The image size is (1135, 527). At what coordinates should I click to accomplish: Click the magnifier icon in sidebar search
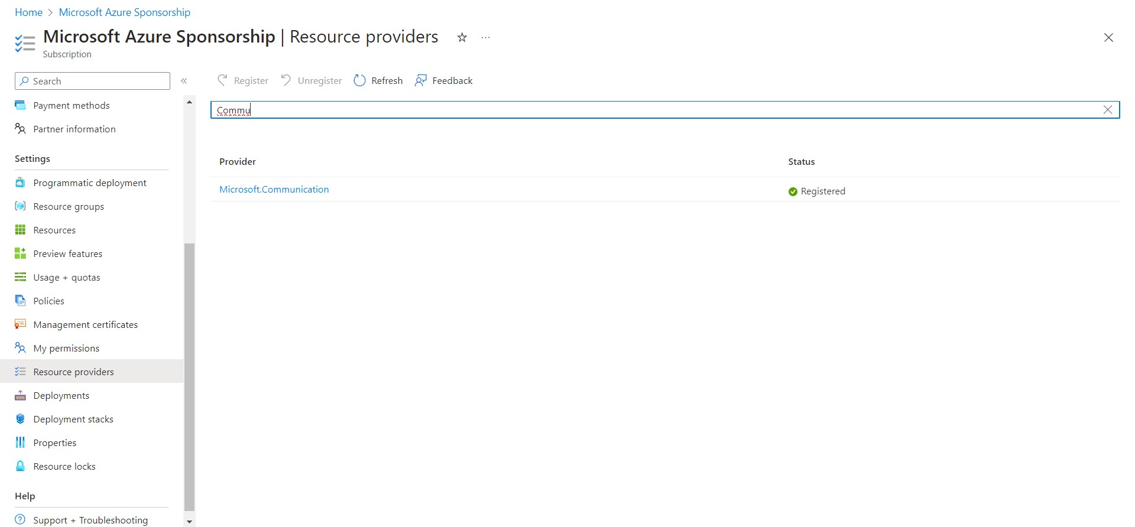click(24, 81)
